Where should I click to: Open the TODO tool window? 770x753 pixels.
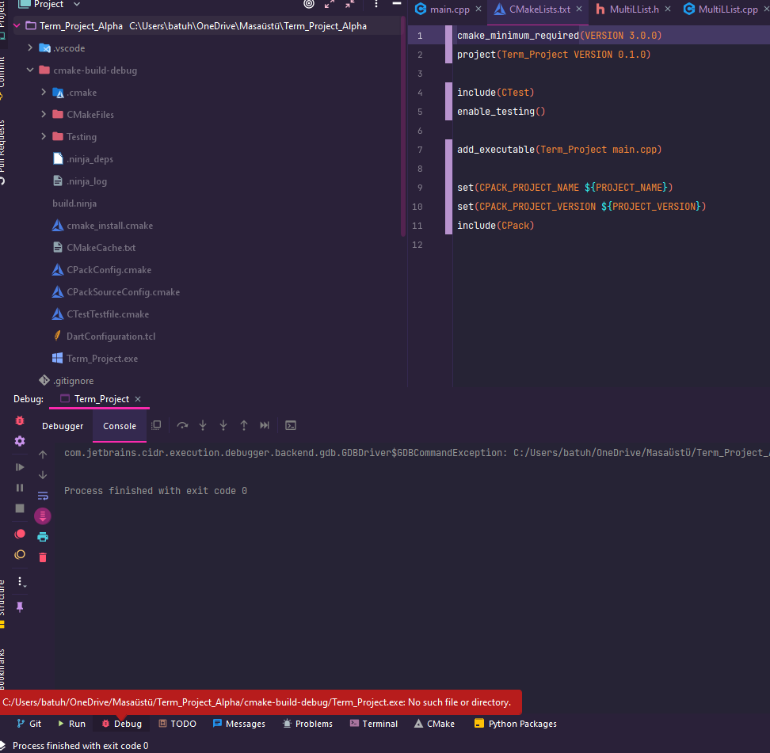click(177, 724)
